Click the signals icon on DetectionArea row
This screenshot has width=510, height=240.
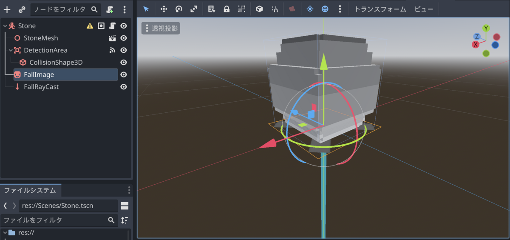(112, 50)
